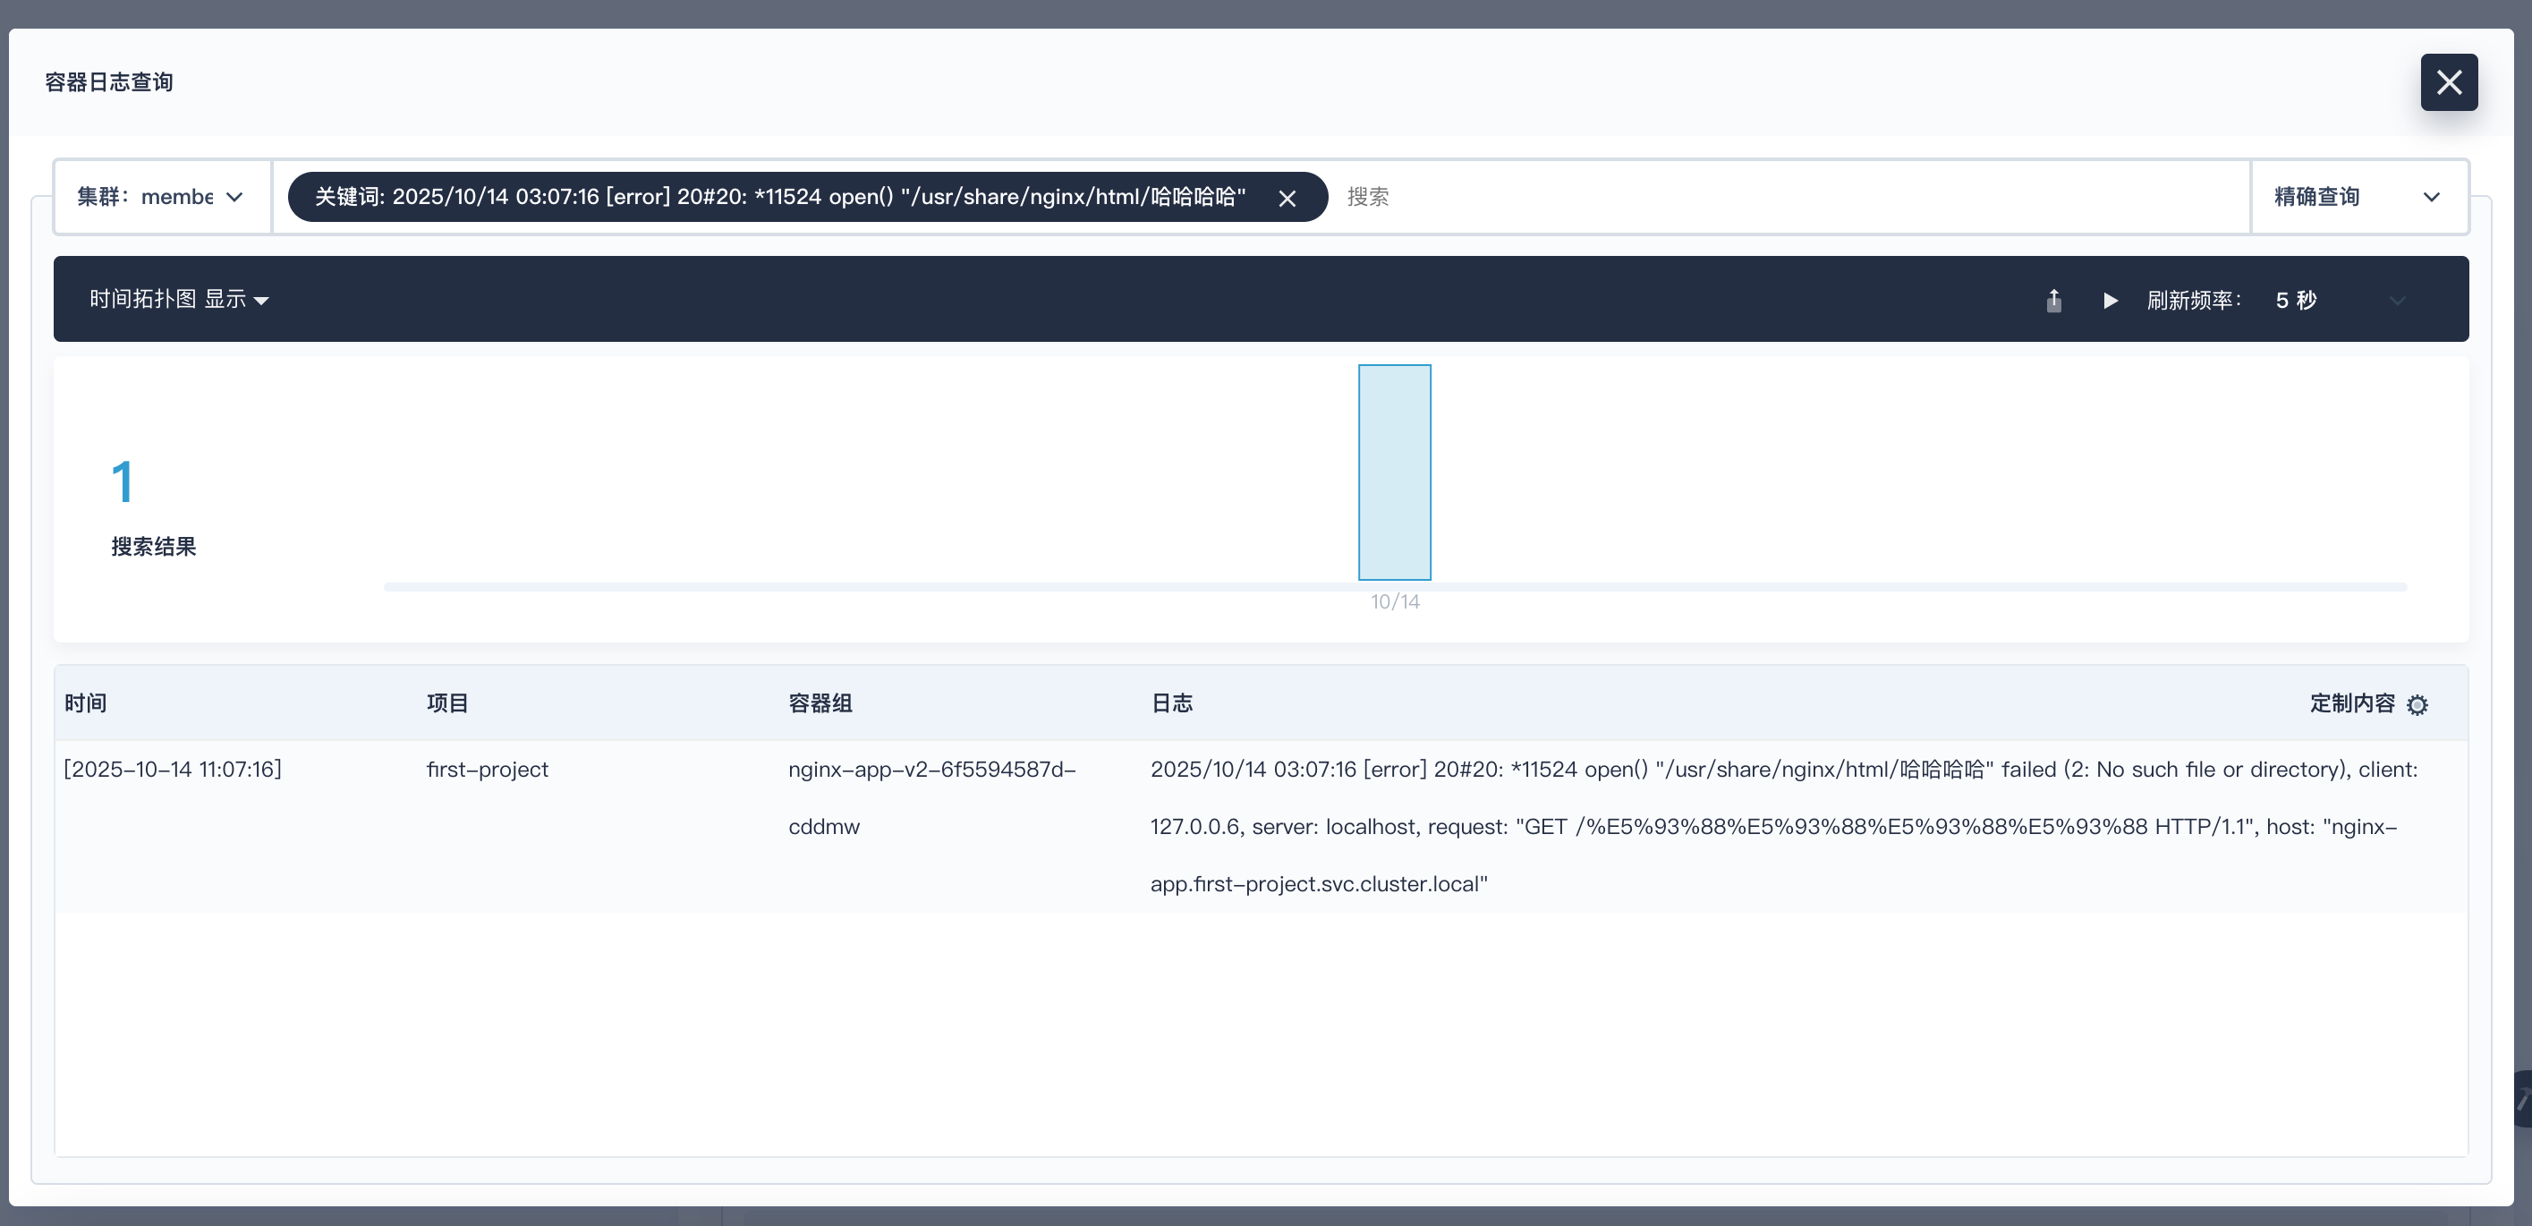The image size is (2532, 1226).
Task: Open the 集群 member cluster dropdown
Action: 161,197
